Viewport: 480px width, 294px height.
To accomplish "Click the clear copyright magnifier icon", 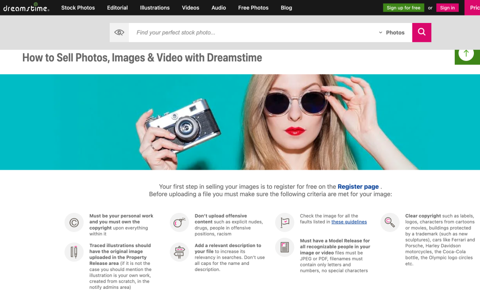I will click(x=390, y=223).
